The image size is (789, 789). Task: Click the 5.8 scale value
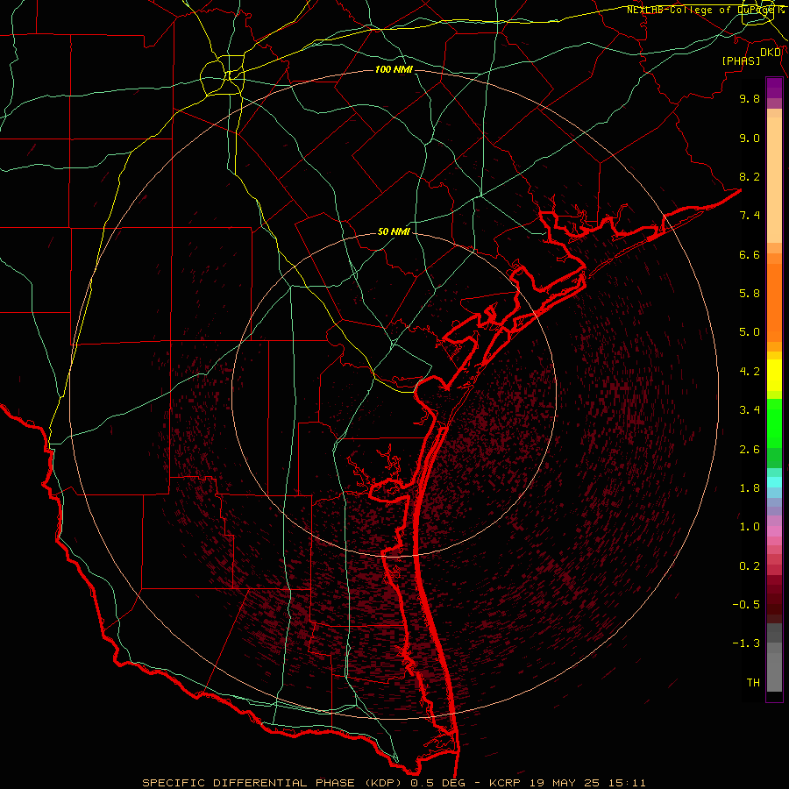tap(750, 294)
